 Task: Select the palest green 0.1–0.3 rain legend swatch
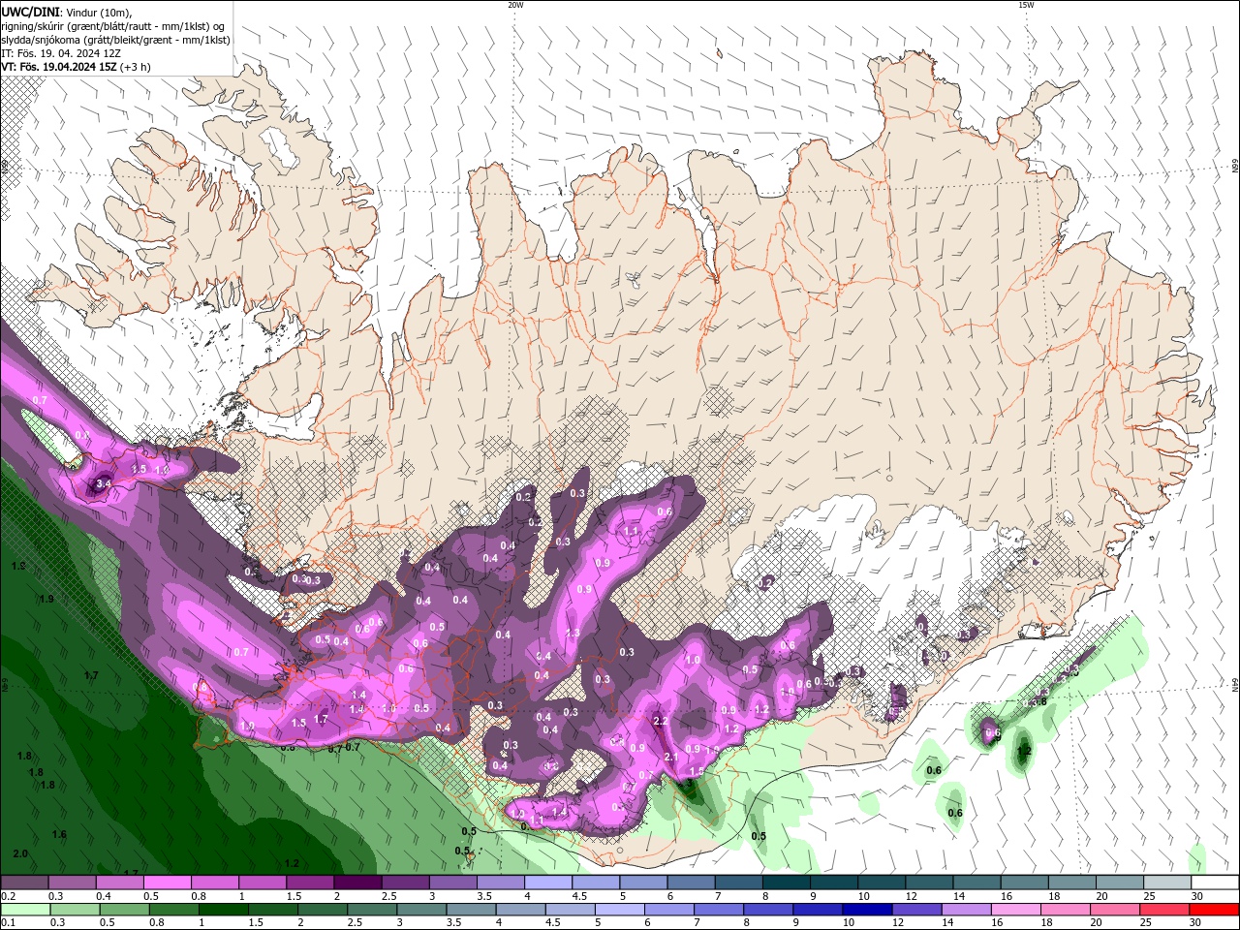25,910
